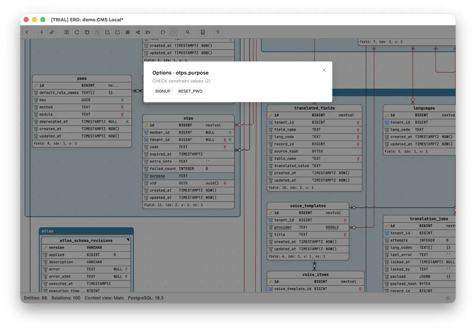The width and height of the screenshot is (476, 330).
Task: Select the translated_fields table header
Action: point(314,108)
